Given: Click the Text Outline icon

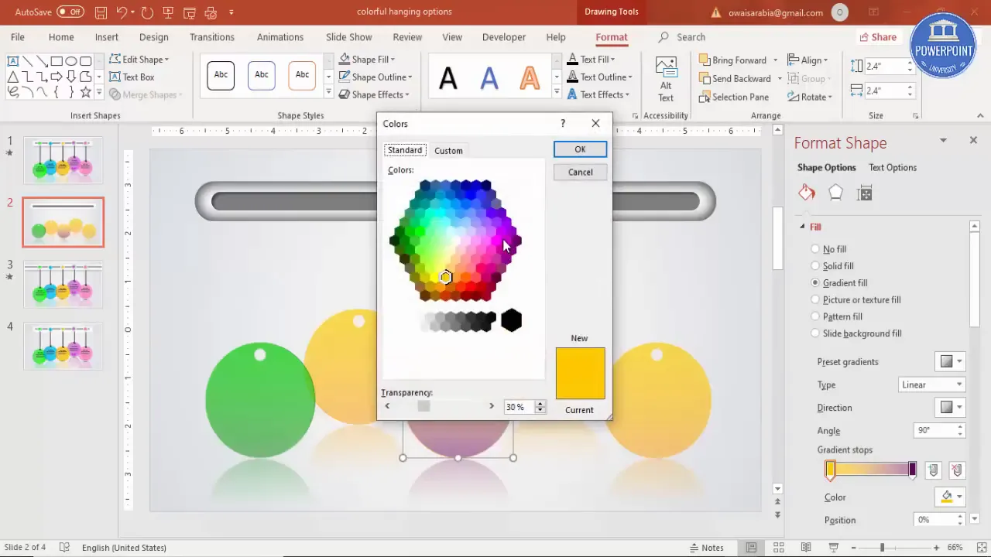Looking at the screenshot, I should (572, 77).
